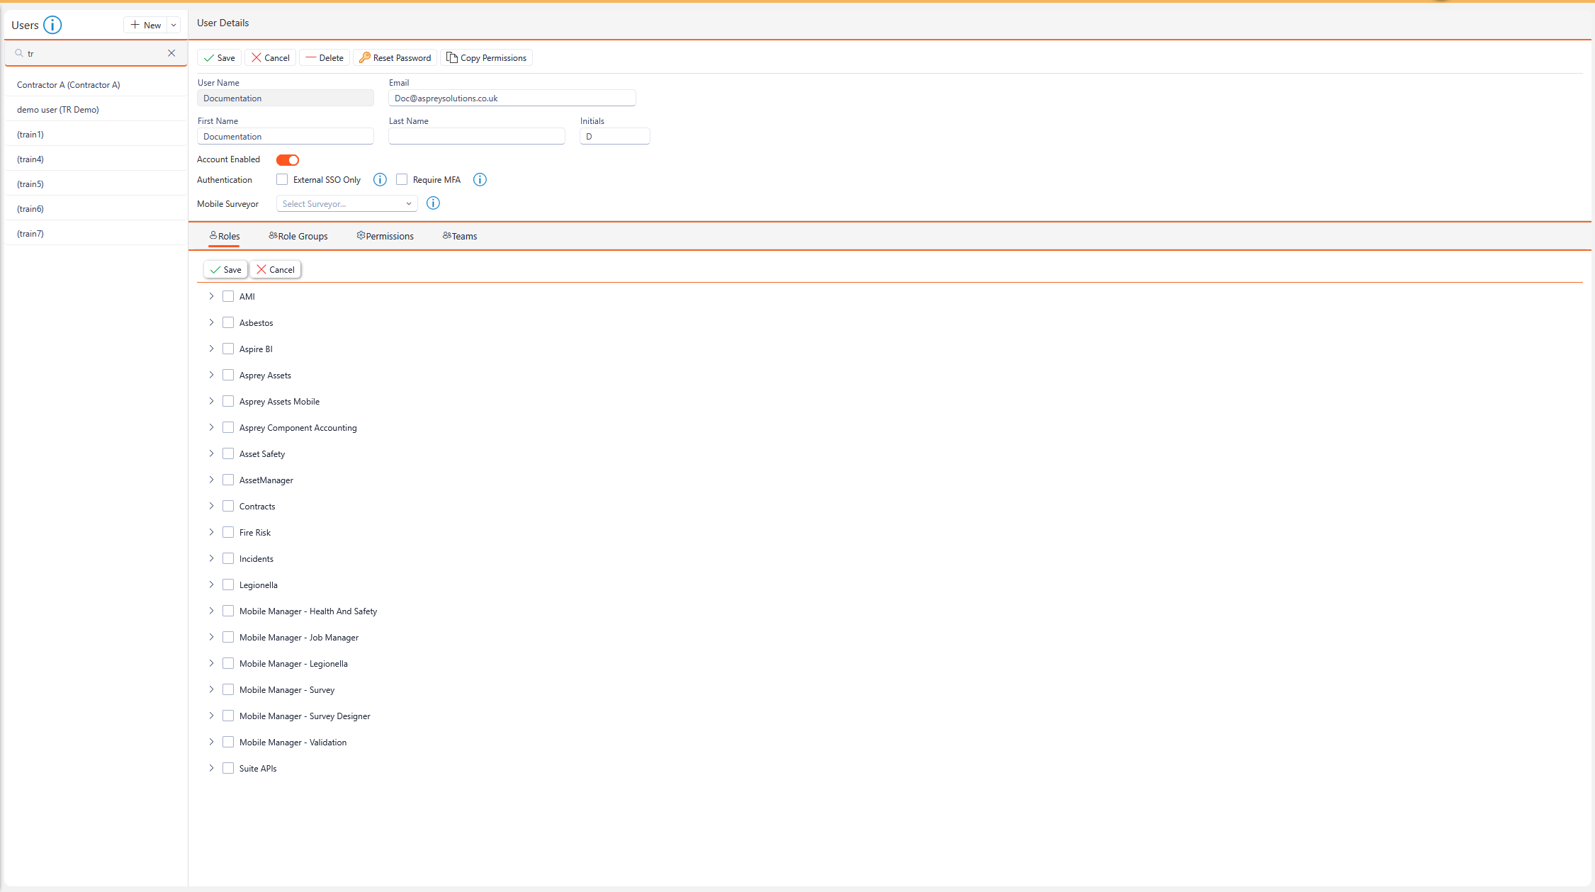Toggle the Account Enabled switch
Screen dimensions: 1595x892
point(288,160)
